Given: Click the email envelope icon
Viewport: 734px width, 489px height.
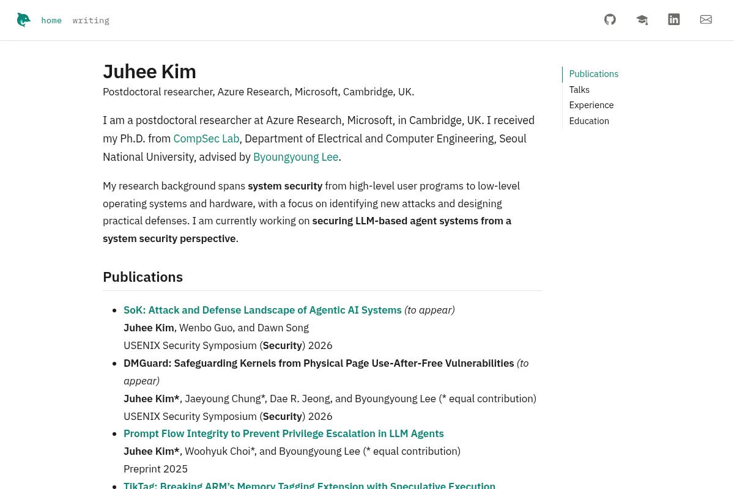Looking at the screenshot, I should [706, 20].
